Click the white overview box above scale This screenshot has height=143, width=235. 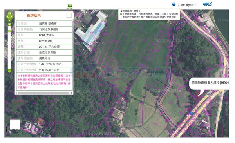[15, 125]
